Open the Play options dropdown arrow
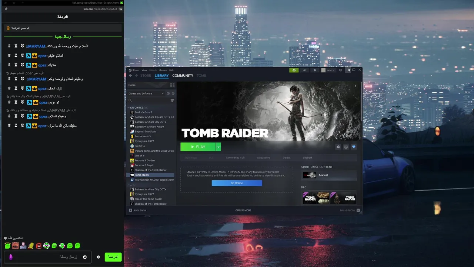 tap(218, 147)
